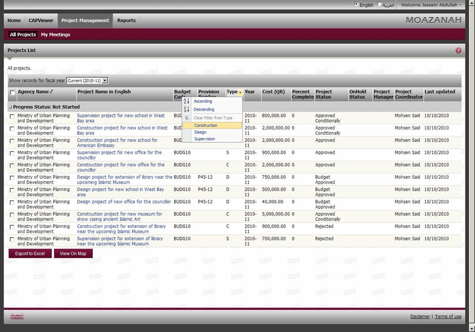Open Construction project for new museum link
Image resolution: width=475 pixels, height=332 pixels.
pos(119,216)
